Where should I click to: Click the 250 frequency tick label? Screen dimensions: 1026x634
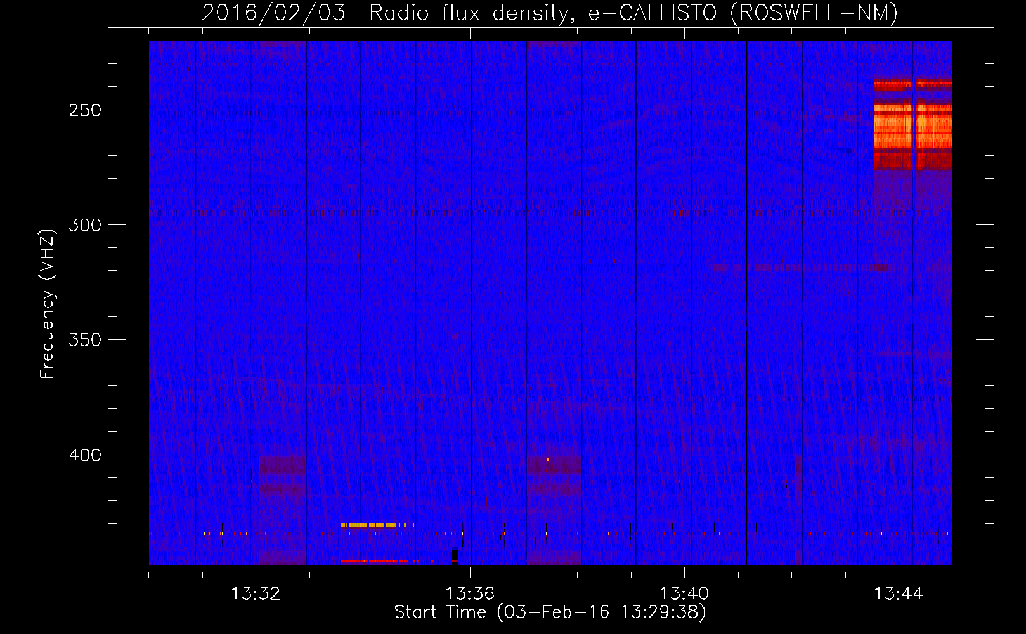(x=85, y=110)
